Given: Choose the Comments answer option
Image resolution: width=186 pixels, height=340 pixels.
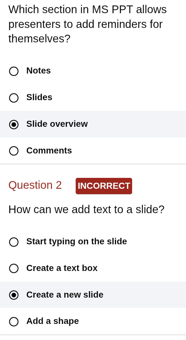Looking at the screenshot, I should 14,151.
